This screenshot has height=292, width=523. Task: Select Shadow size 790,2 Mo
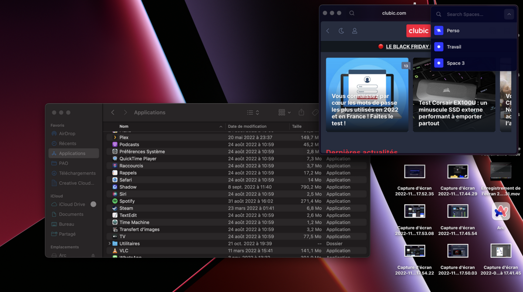pos(311,187)
